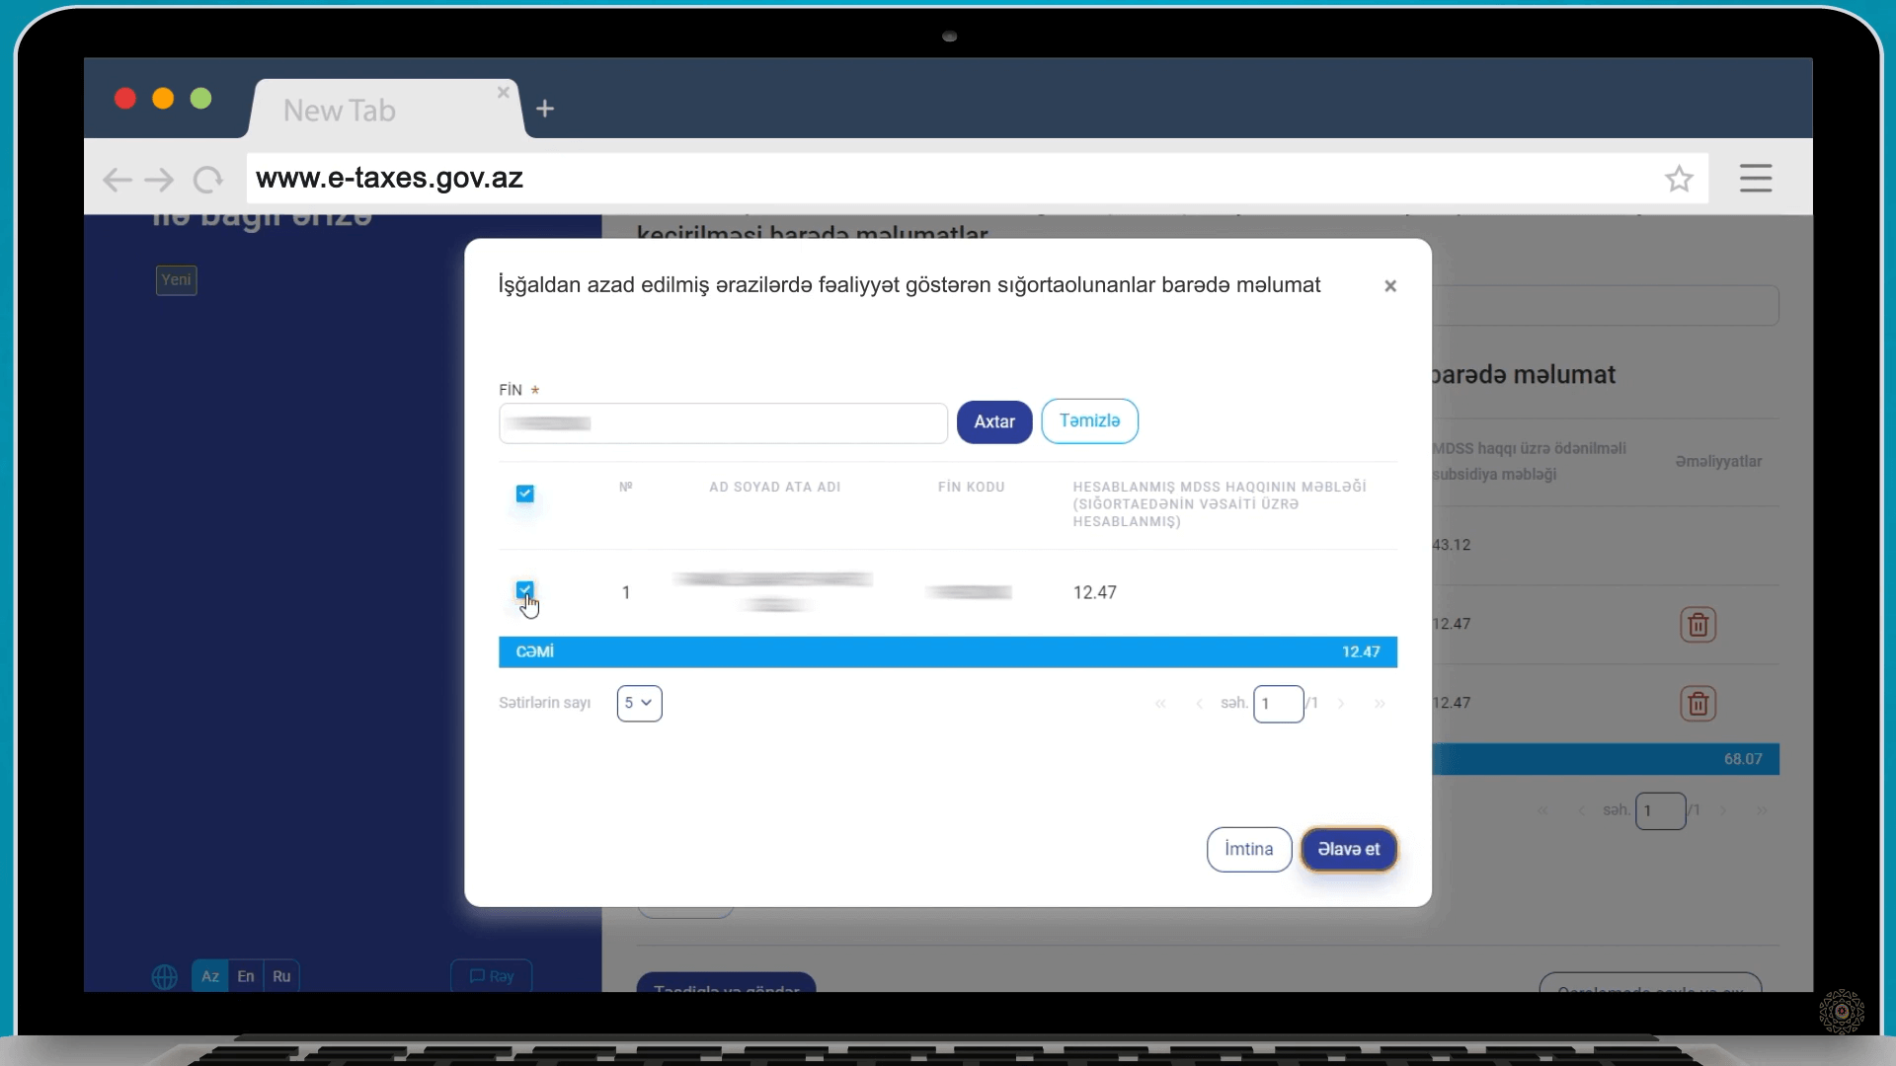Open the rows-per-page dropdown showing 5
1896x1066 pixels.
639,704
